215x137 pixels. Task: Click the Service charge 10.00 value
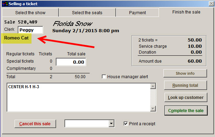[195, 46]
